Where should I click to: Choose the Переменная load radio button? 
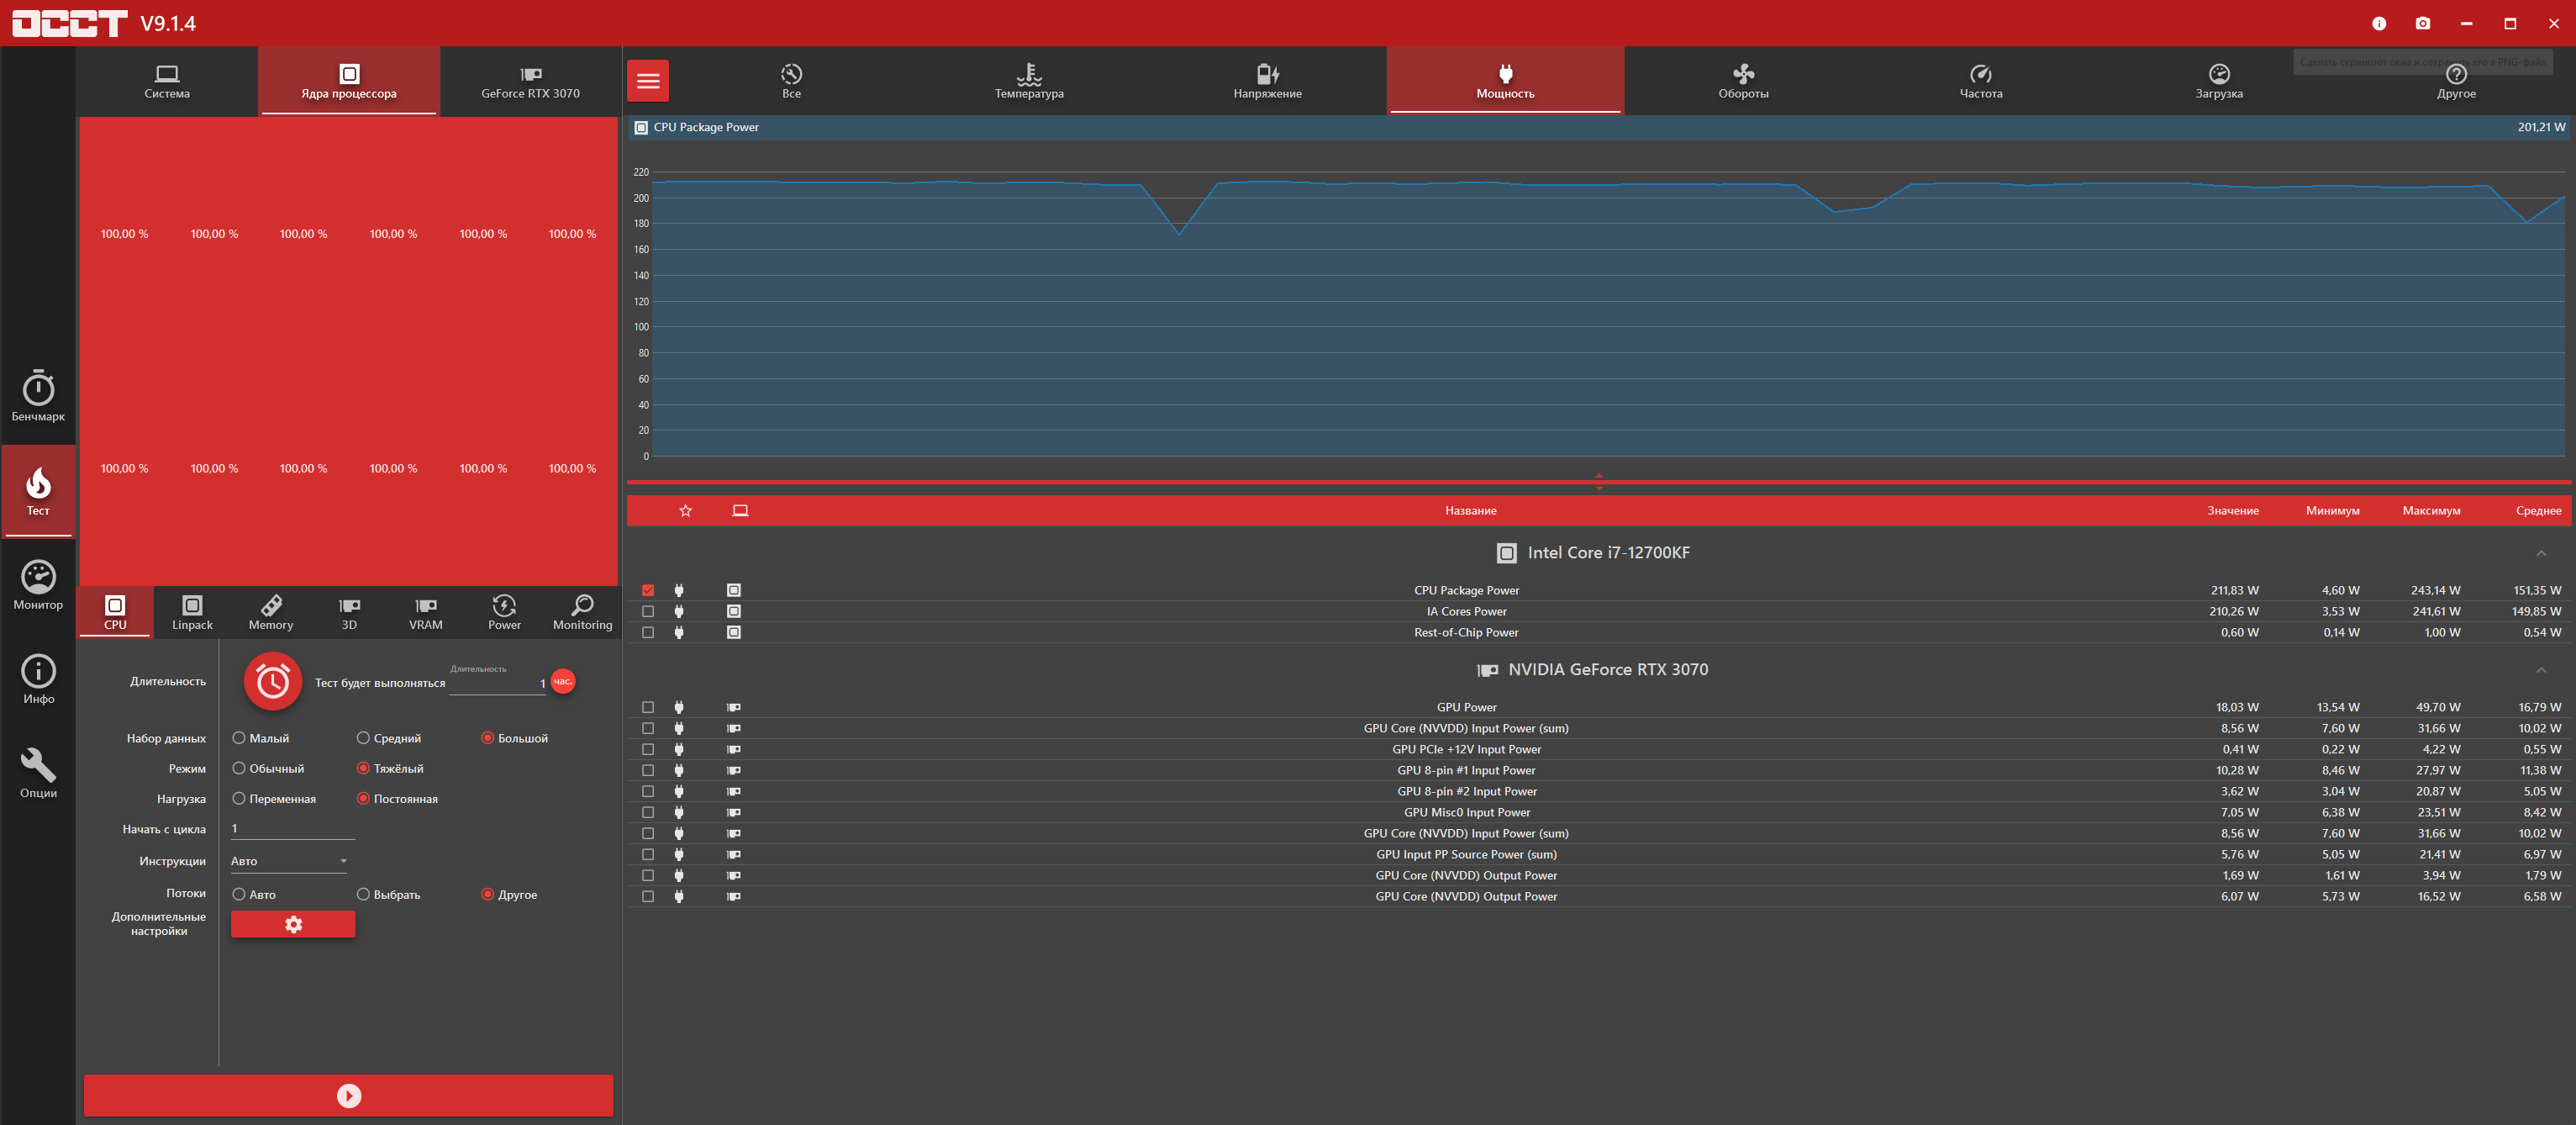pyautogui.click(x=239, y=798)
